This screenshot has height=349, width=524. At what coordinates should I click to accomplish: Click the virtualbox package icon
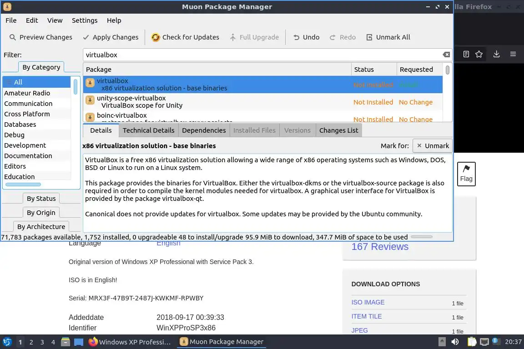click(90, 83)
